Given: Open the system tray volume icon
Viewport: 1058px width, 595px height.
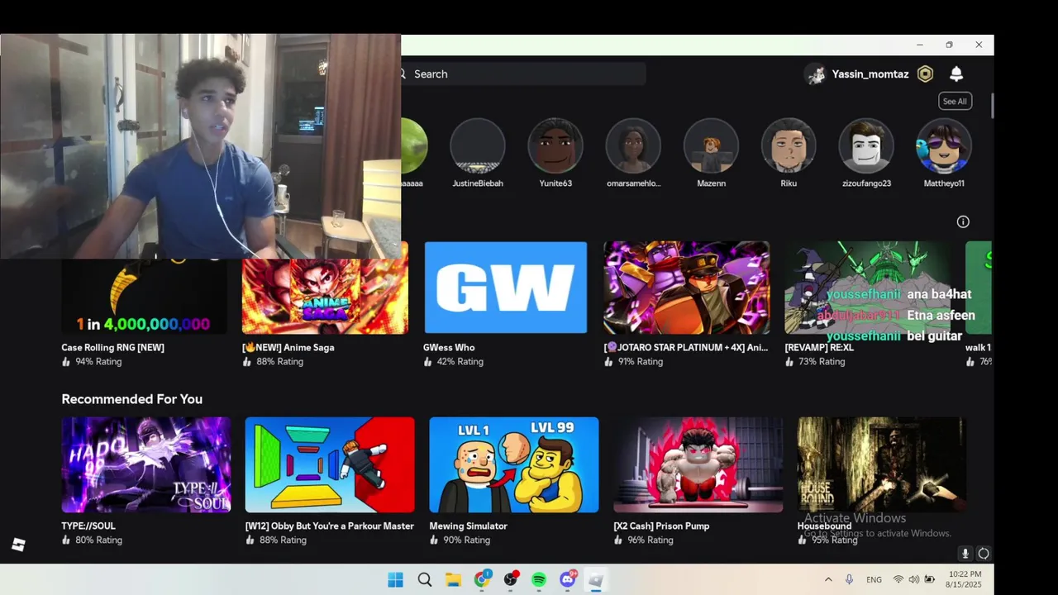Looking at the screenshot, I should coord(914,580).
